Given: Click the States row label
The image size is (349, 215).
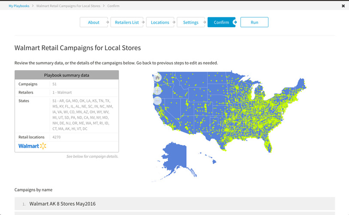Looking at the screenshot, I should coord(24,101).
